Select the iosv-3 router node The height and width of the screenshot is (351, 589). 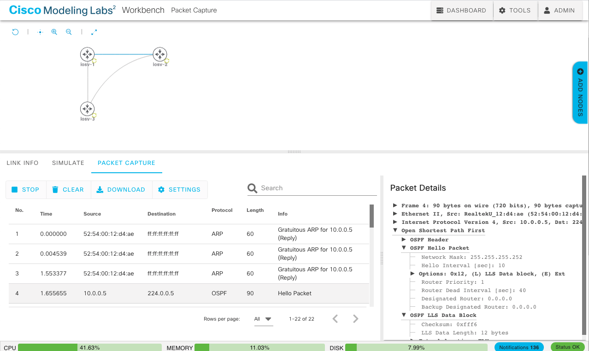click(x=87, y=109)
